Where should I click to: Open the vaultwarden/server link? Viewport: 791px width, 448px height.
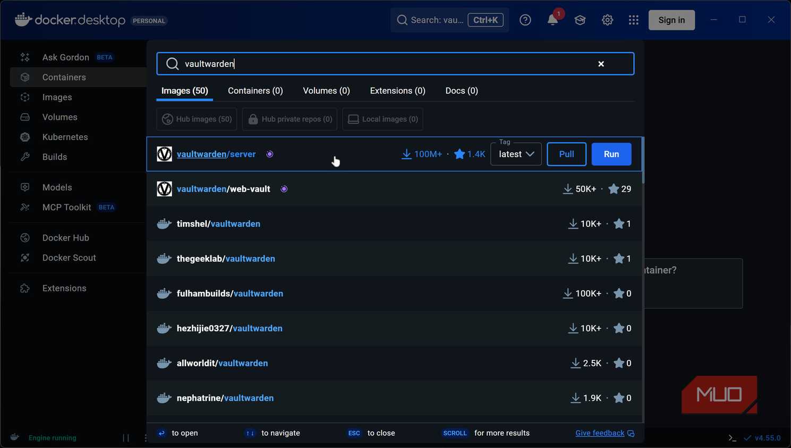[x=216, y=154]
